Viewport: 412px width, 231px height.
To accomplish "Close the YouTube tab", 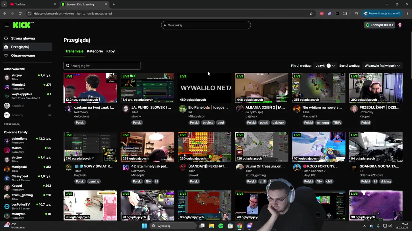I will [x=55, y=4].
